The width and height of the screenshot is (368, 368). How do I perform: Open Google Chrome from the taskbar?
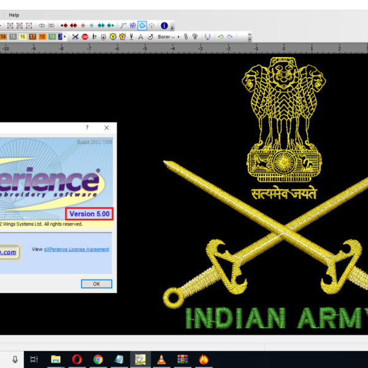click(98, 359)
